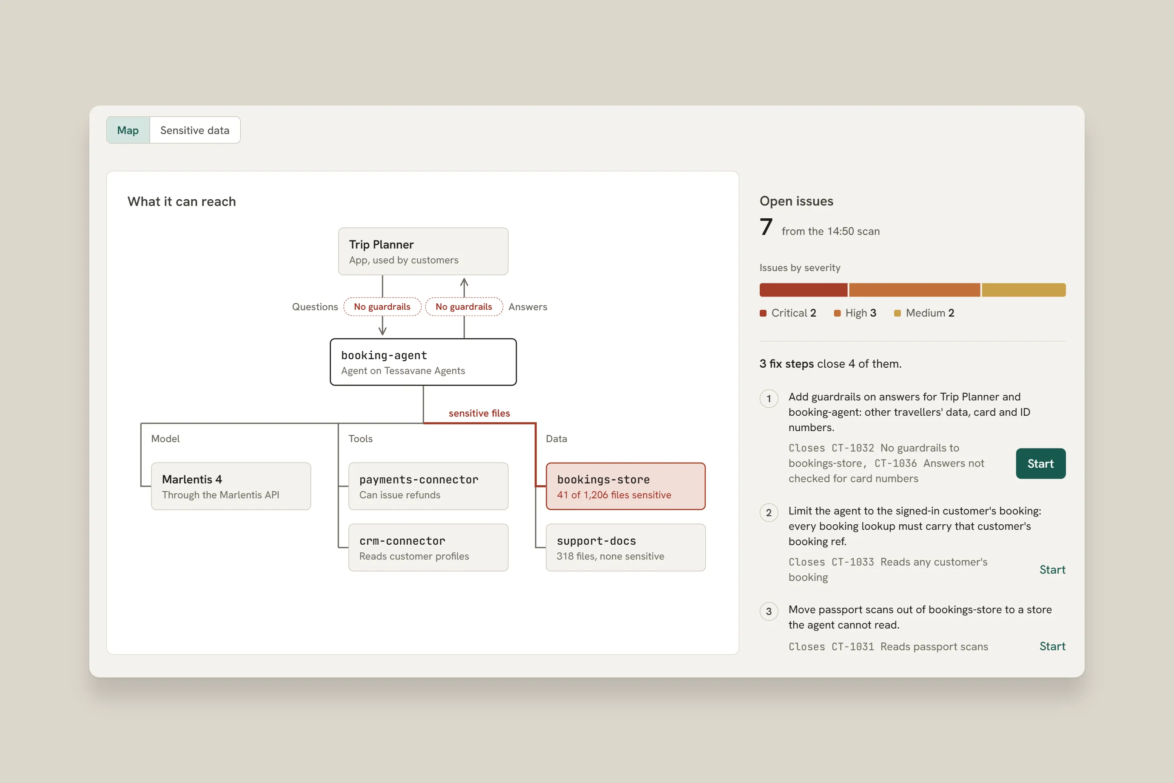Select the Trip Planner app node

423,251
